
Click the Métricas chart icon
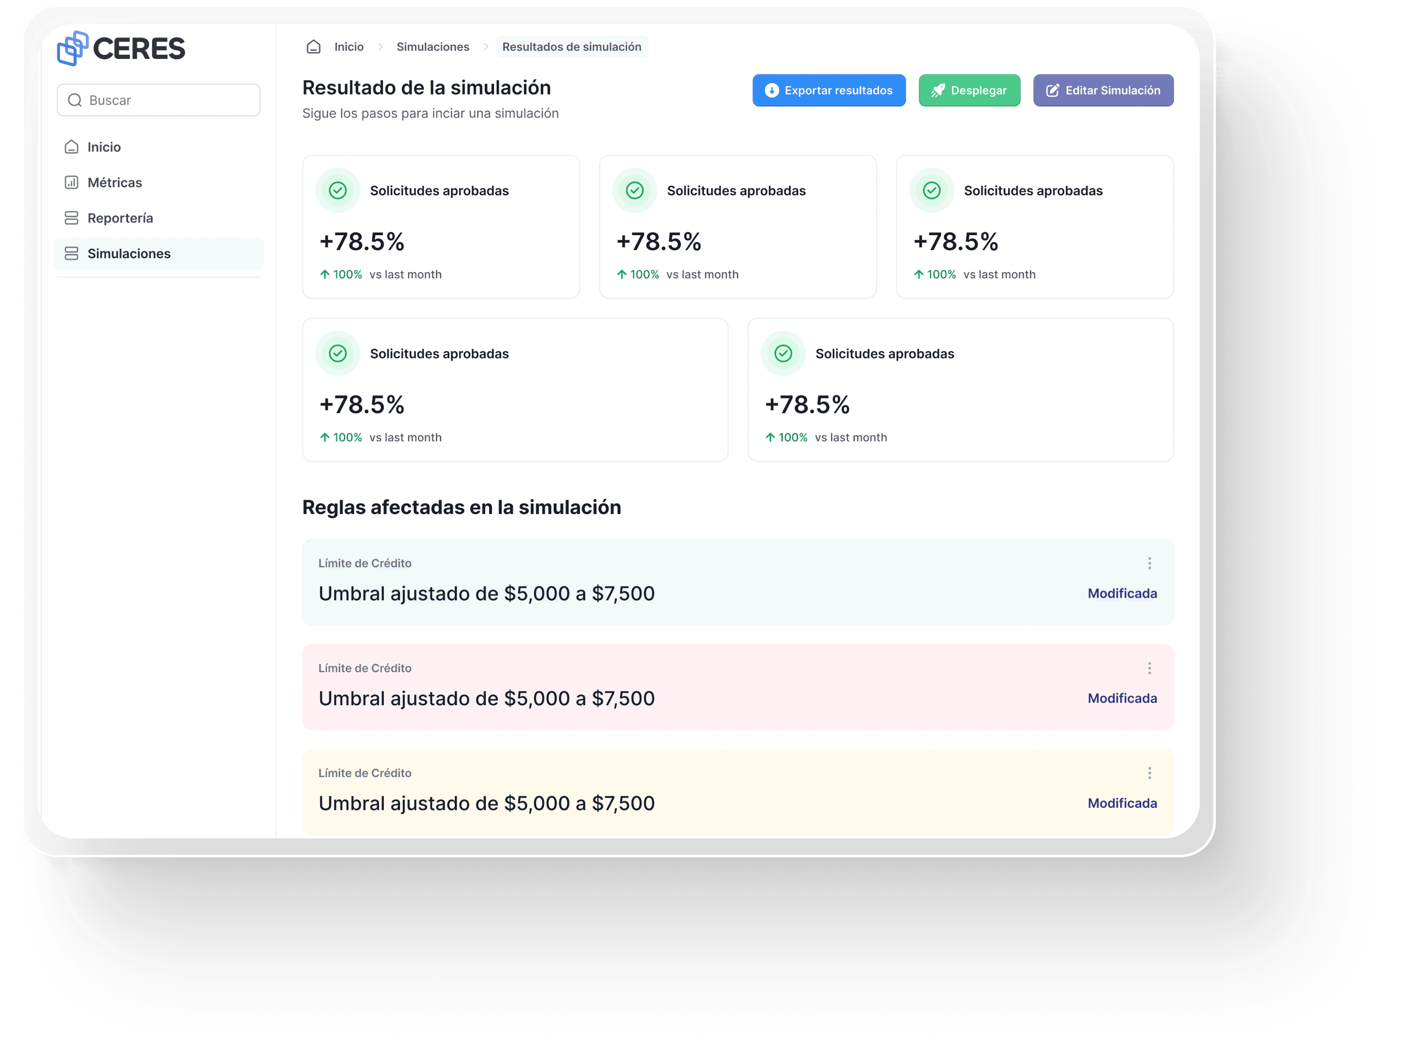[x=72, y=183]
